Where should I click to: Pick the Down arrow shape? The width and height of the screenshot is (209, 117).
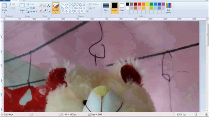63,11
